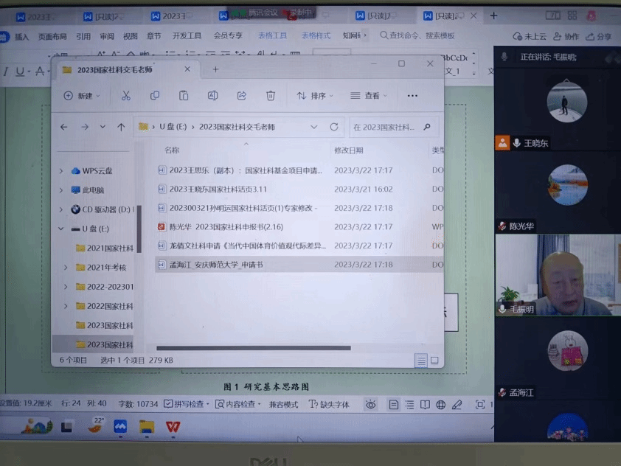Switch to large thumbnails view in Explorer
This screenshot has height=466, width=621.
436,361
